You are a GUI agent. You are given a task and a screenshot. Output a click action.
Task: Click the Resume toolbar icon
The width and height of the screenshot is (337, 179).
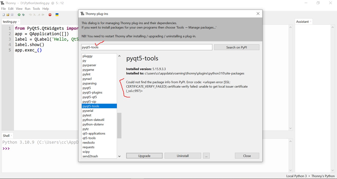(43, 15)
